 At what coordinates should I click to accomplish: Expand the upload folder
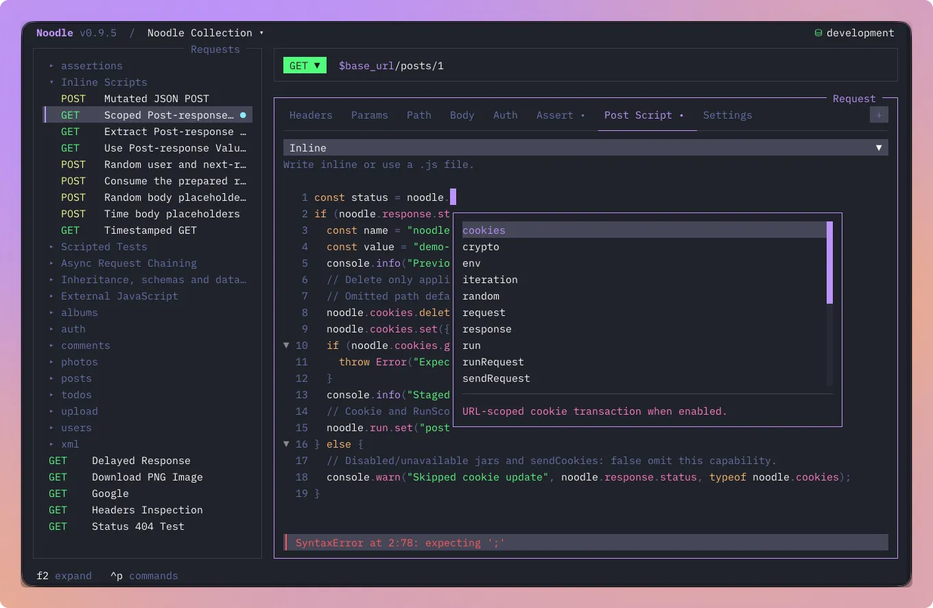(x=73, y=411)
